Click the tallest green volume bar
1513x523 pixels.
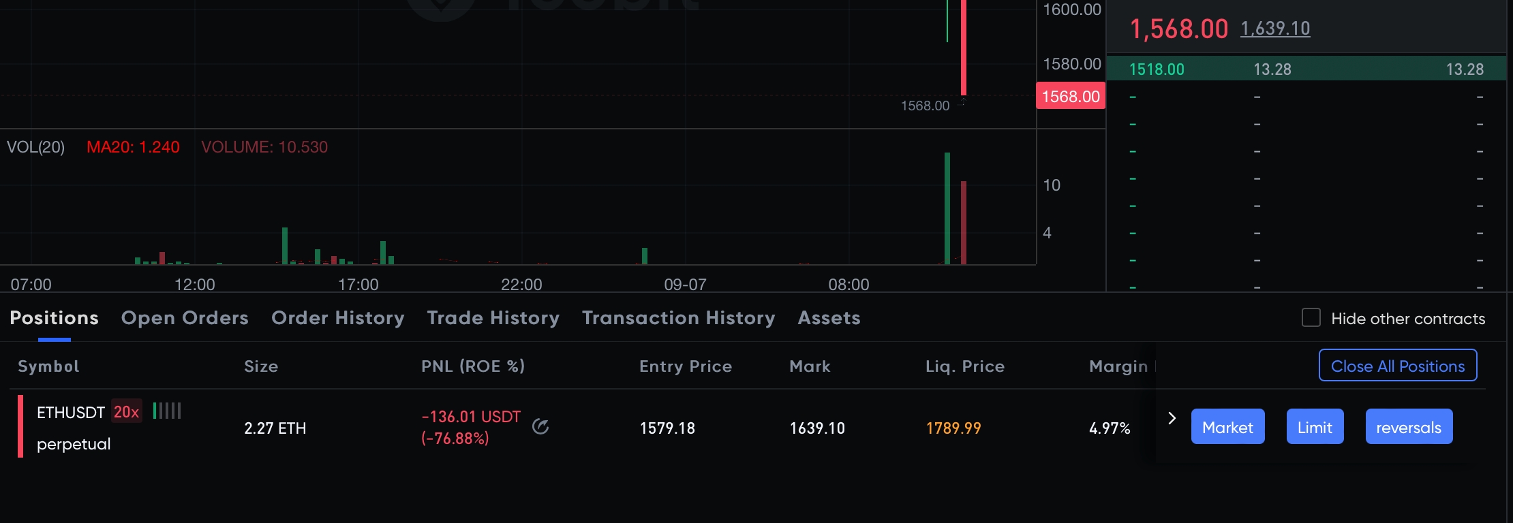(947, 207)
